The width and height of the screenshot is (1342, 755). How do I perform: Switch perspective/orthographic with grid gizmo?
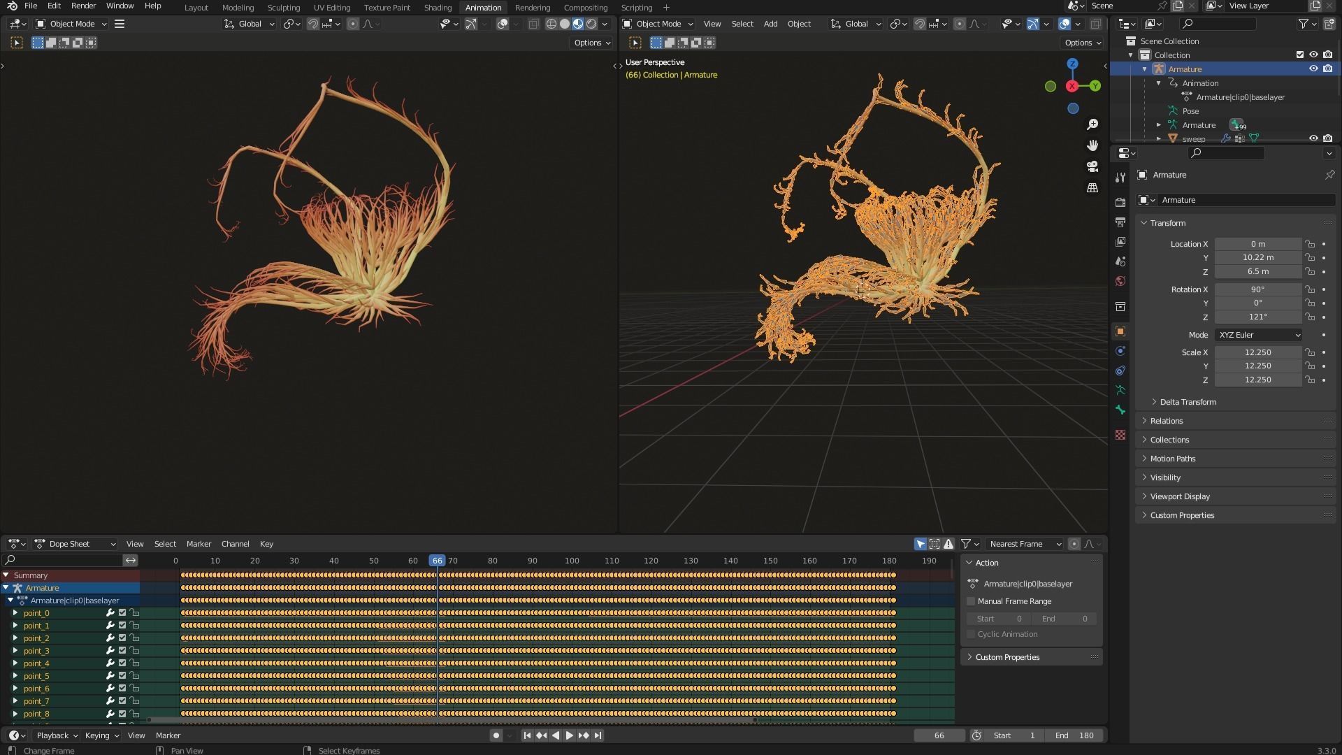pyautogui.click(x=1092, y=188)
